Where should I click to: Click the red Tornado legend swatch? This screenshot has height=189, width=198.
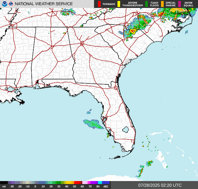point(99,4)
